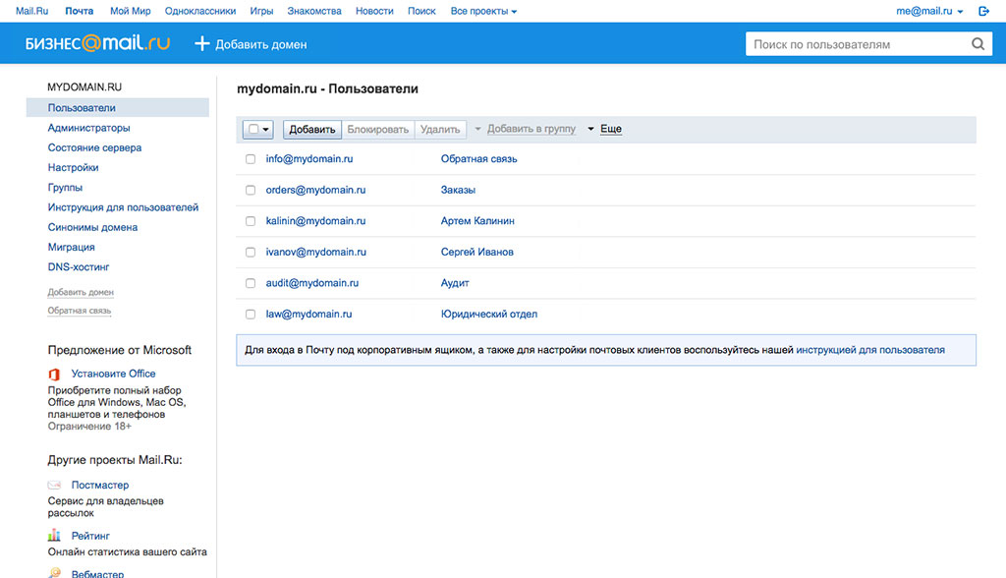1006x578 pixels.
Task: Open user law@mydomain.ru
Action: 308,314
